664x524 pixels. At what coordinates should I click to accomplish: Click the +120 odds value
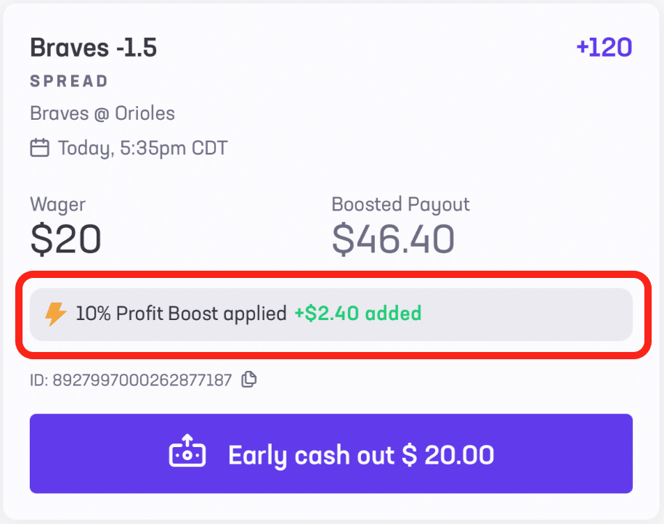(604, 46)
